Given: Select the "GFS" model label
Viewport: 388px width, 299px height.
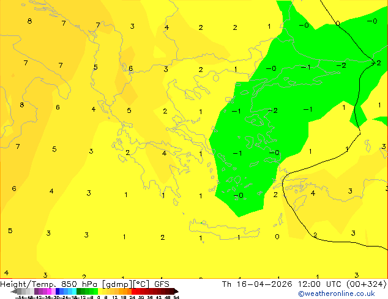Looking at the screenshot, I should coord(162,284).
